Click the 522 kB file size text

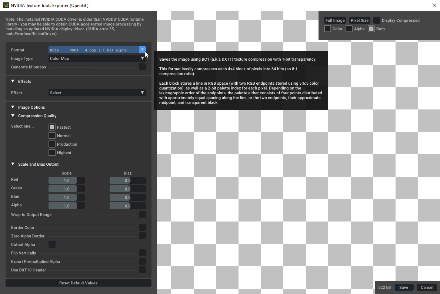pos(384,287)
